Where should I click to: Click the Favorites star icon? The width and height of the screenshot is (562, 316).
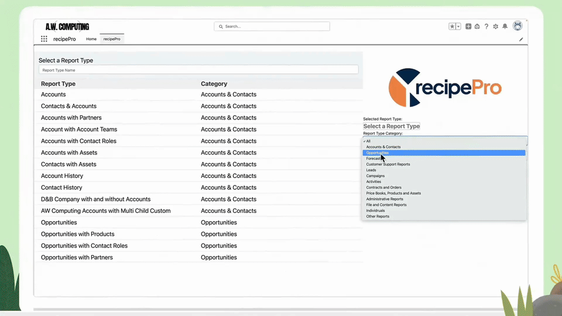point(452,26)
